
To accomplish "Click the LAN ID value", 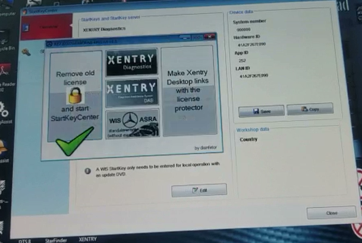I will [254, 76].
